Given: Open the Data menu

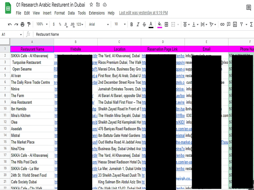Looking at the screenshot, I should [x=71, y=13].
